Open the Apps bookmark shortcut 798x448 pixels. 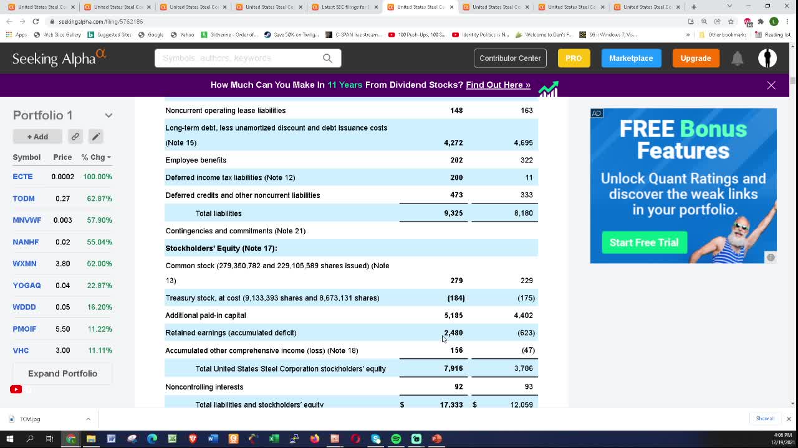coord(17,35)
